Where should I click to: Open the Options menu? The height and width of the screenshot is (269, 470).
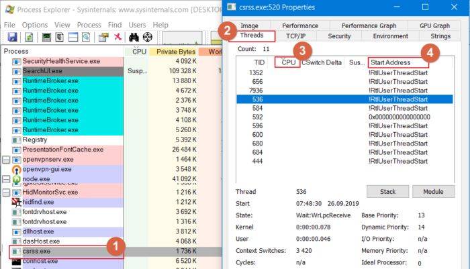(x=35, y=25)
